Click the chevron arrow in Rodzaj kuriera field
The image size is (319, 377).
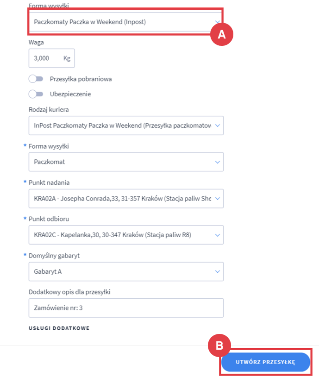[x=218, y=126]
